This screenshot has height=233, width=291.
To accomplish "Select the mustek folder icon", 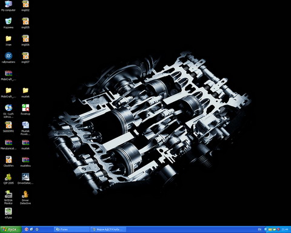I will (25, 92).
